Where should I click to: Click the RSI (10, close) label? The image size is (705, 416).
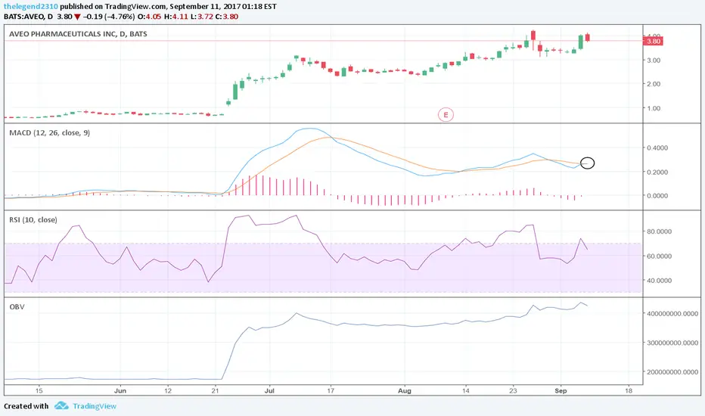(33, 220)
